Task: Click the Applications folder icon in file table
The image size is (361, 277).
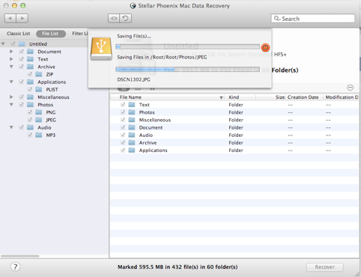Action: [x=132, y=150]
